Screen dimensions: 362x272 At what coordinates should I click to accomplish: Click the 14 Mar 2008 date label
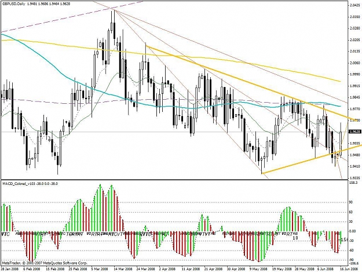tap(123, 269)
